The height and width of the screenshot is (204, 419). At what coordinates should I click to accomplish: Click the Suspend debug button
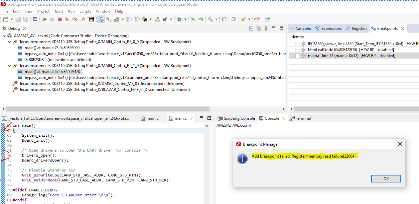52,19
